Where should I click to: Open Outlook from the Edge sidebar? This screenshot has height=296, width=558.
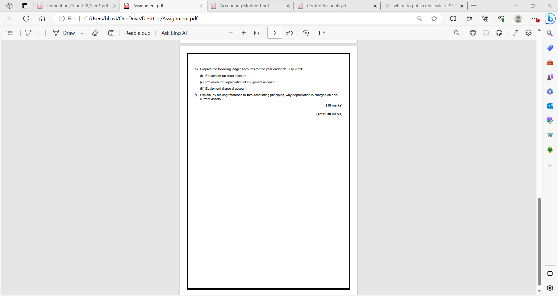(550, 106)
